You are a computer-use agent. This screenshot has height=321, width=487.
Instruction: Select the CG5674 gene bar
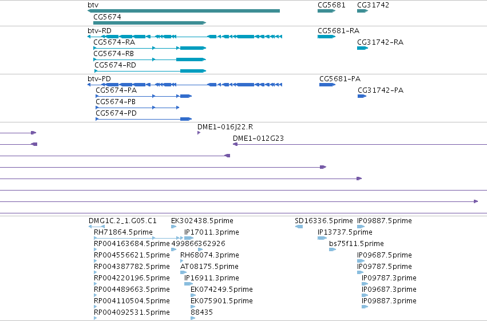150,23
